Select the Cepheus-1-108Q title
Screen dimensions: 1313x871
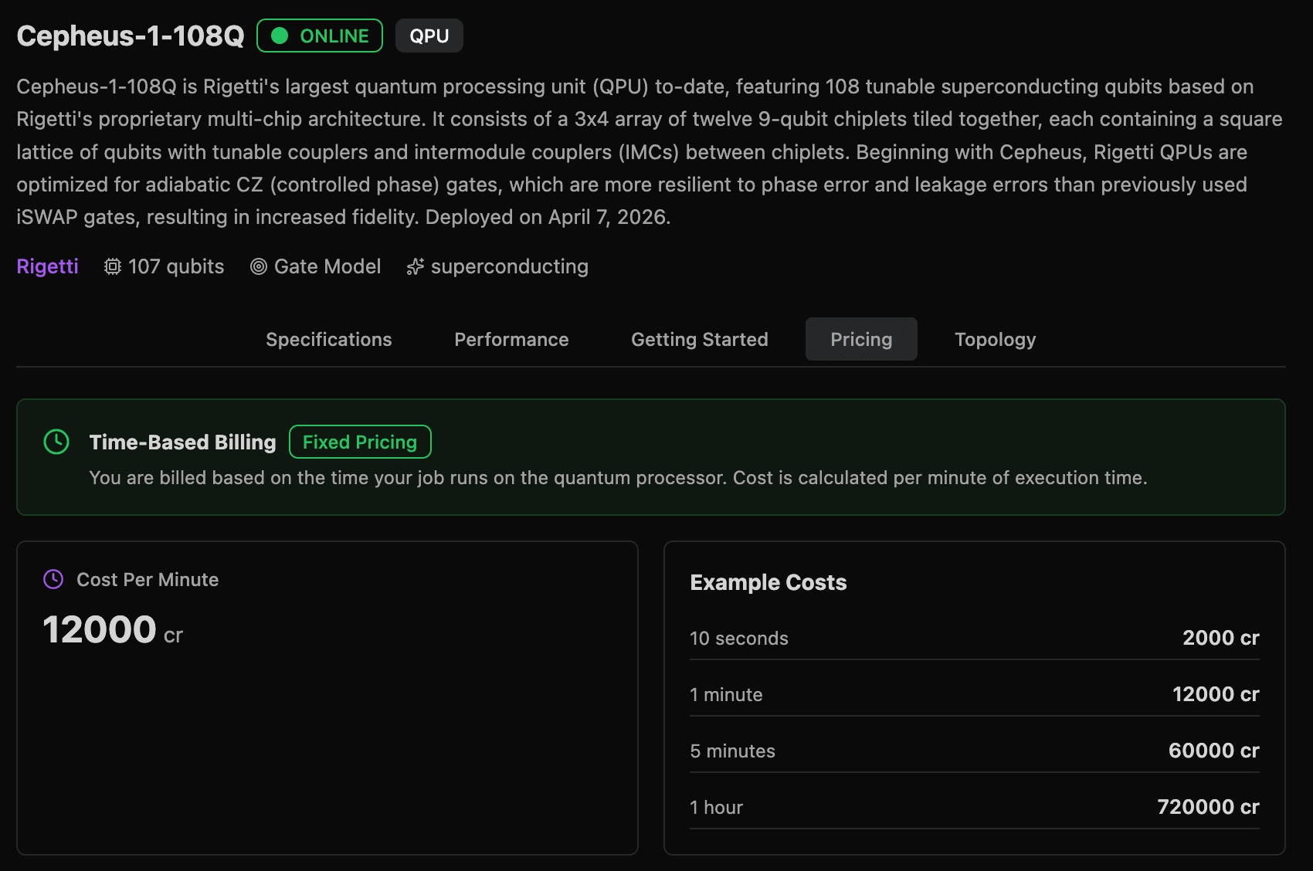click(x=131, y=36)
